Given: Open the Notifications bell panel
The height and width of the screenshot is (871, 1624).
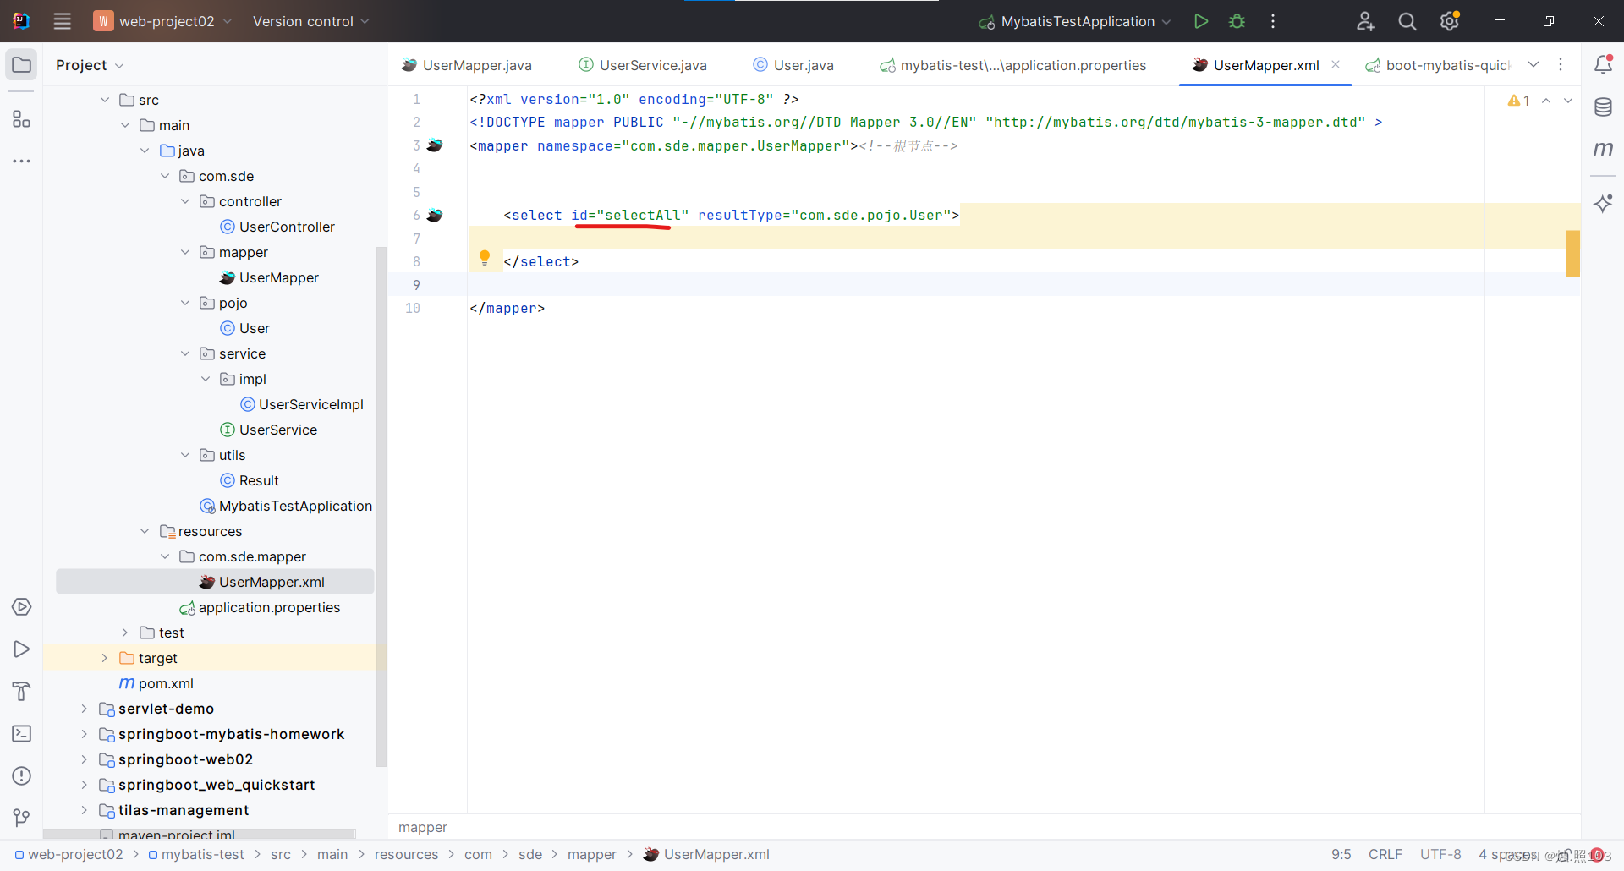Looking at the screenshot, I should pos(1603,65).
